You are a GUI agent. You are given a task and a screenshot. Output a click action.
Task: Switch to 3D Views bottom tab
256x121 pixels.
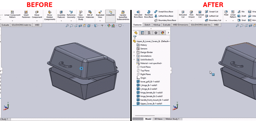(158, 119)
